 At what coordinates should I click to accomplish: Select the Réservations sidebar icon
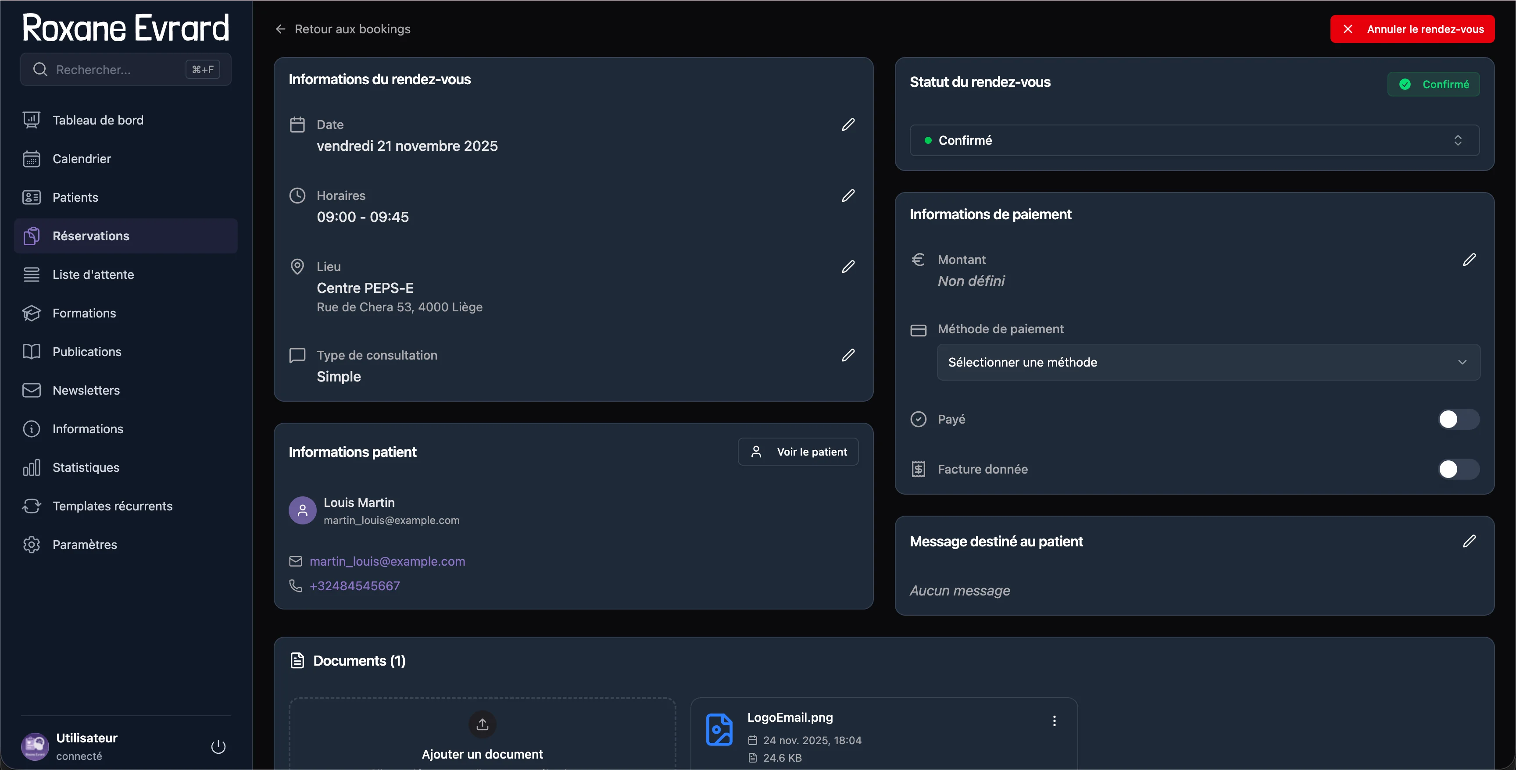[x=32, y=235]
